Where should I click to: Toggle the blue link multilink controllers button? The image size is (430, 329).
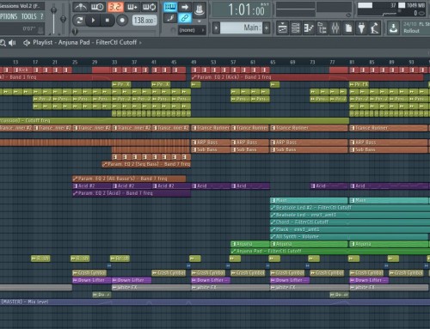pyautogui.click(x=185, y=18)
